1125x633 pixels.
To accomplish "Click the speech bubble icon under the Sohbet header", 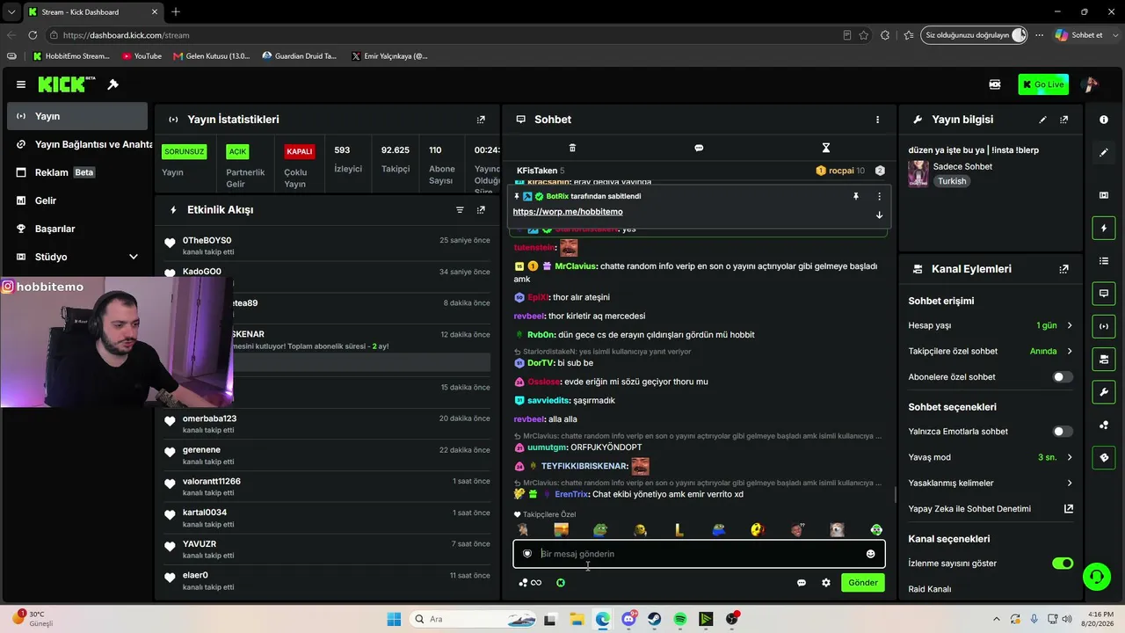I will (699, 148).
